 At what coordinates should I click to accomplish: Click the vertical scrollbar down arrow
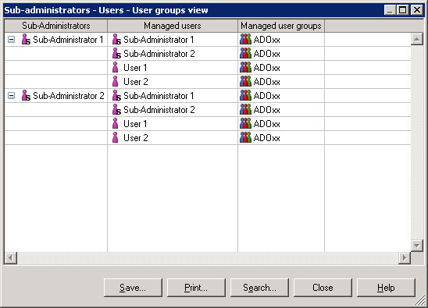[x=417, y=246]
